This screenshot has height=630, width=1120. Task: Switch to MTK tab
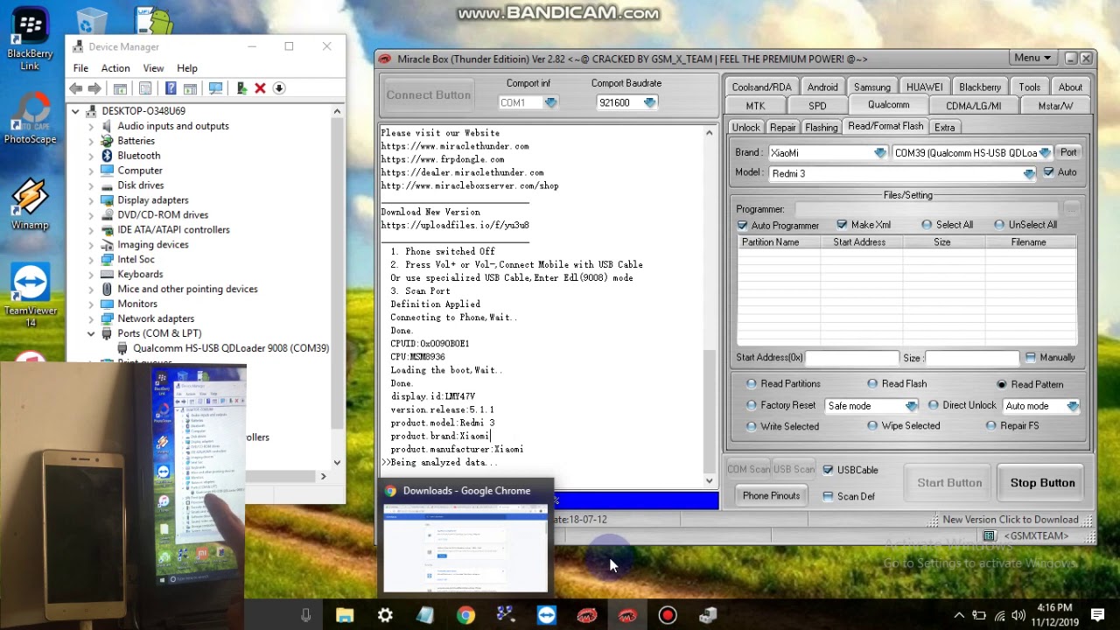(x=755, y=106)
